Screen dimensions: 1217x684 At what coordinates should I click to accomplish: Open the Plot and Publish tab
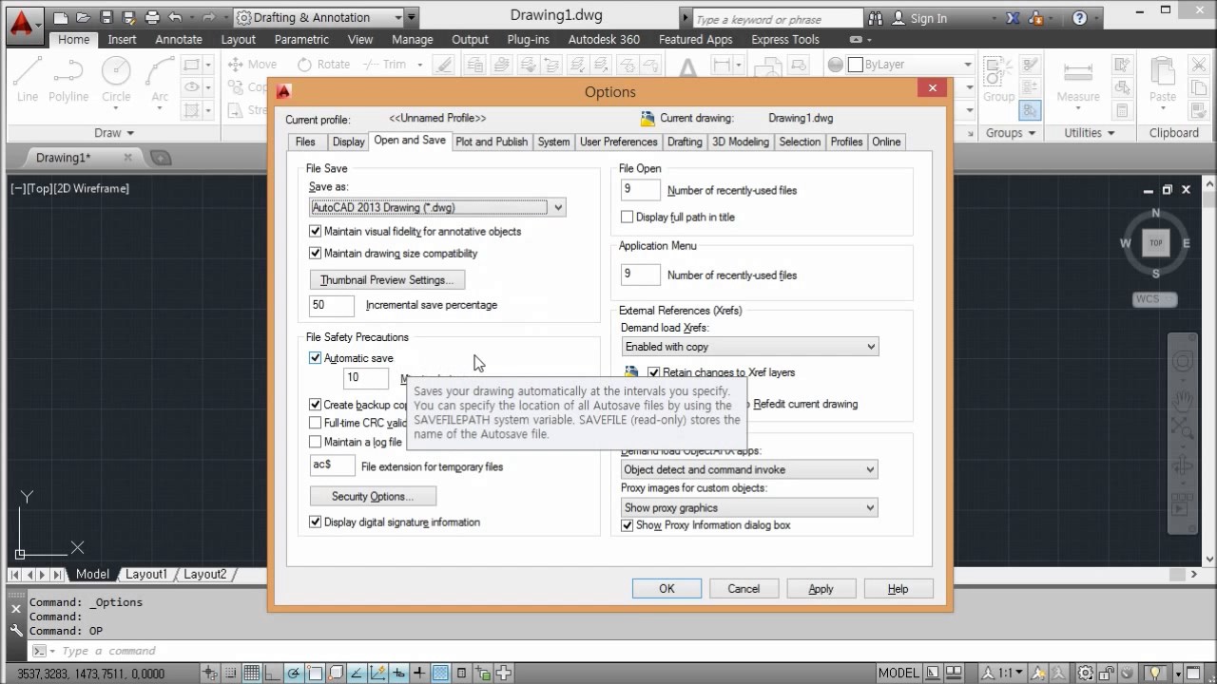[x=492, y=142]
